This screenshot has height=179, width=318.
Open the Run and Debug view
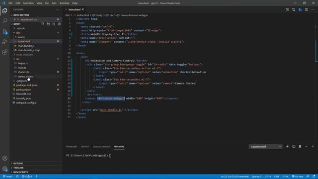[4, 42]
